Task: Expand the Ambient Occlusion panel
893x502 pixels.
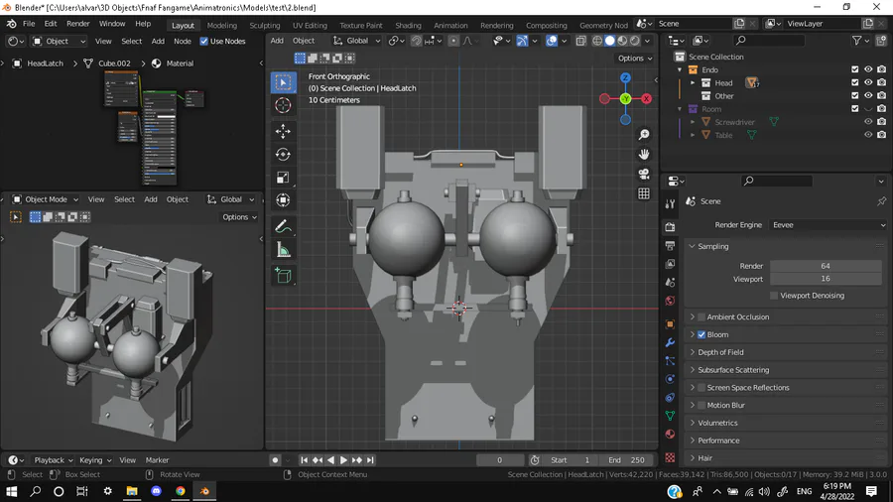Action: (737, 317)
